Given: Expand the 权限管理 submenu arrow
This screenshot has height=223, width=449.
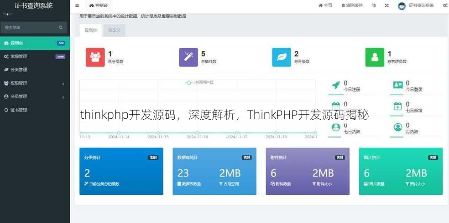Looking at the screenshot, I should pos(63,84).
